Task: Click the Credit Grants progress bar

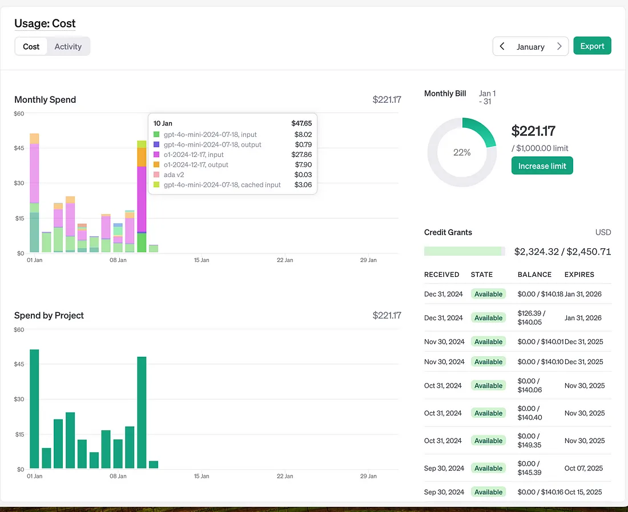Action: tap(464, 251)
